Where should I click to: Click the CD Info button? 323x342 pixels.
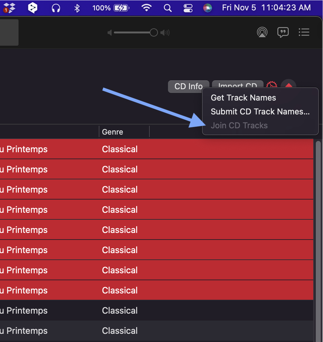(x=188, y=86)
